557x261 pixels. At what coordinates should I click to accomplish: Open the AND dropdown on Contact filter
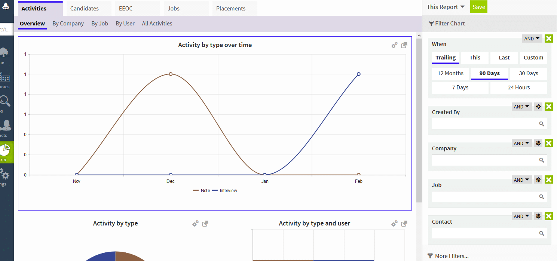tap(521, 216)
